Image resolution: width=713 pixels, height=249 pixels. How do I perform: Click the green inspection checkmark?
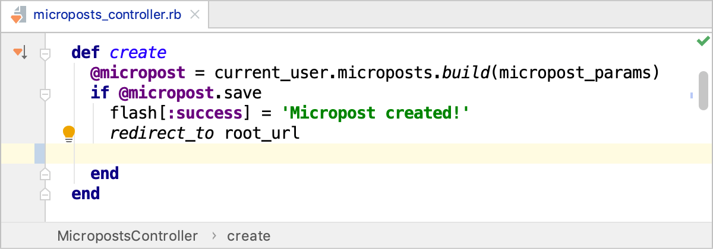(703, 41)
